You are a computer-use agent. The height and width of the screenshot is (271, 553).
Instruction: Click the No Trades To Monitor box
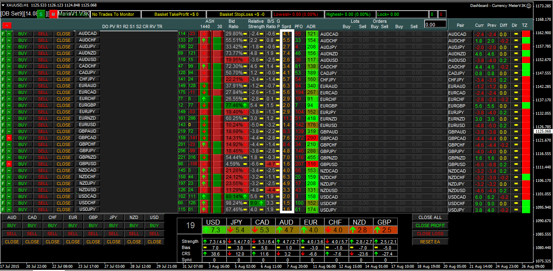(116, 14)
